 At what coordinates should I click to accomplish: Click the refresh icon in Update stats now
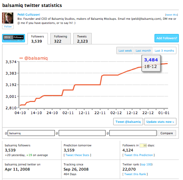tap(173, 122)
